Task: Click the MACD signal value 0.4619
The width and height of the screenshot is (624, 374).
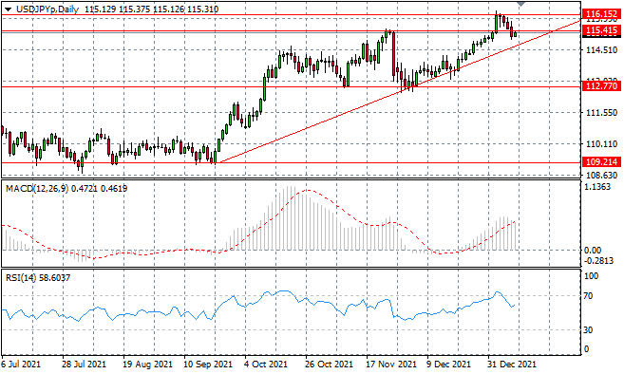Action: tap(114, 189)
